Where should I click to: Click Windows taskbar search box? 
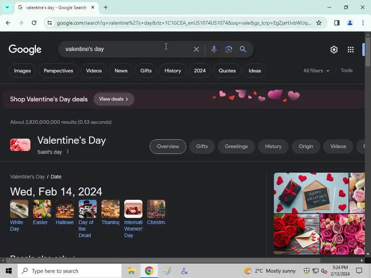70,271
